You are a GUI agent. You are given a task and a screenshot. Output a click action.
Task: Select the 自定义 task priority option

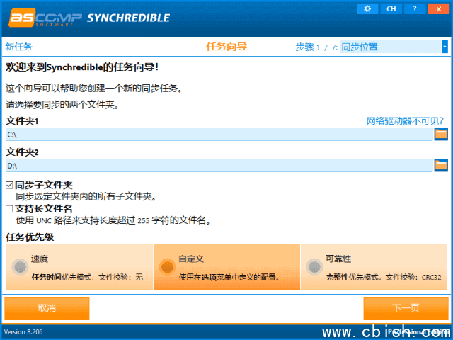(x=226, y=267)
